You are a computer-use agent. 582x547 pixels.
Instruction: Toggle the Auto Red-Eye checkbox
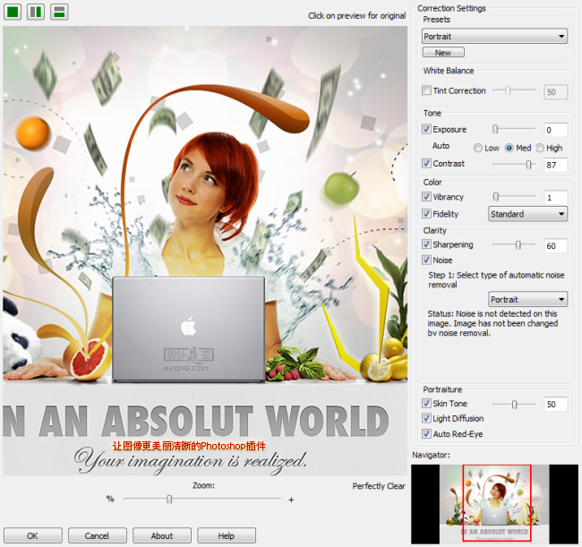tap(426, 433)
